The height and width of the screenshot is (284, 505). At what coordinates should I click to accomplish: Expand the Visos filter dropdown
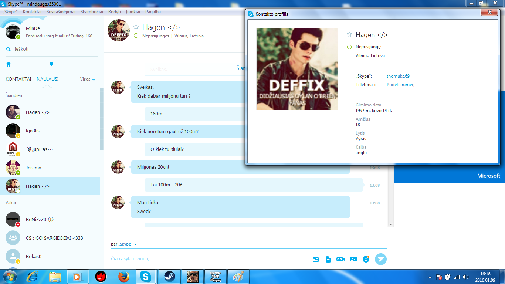[88, 79]
